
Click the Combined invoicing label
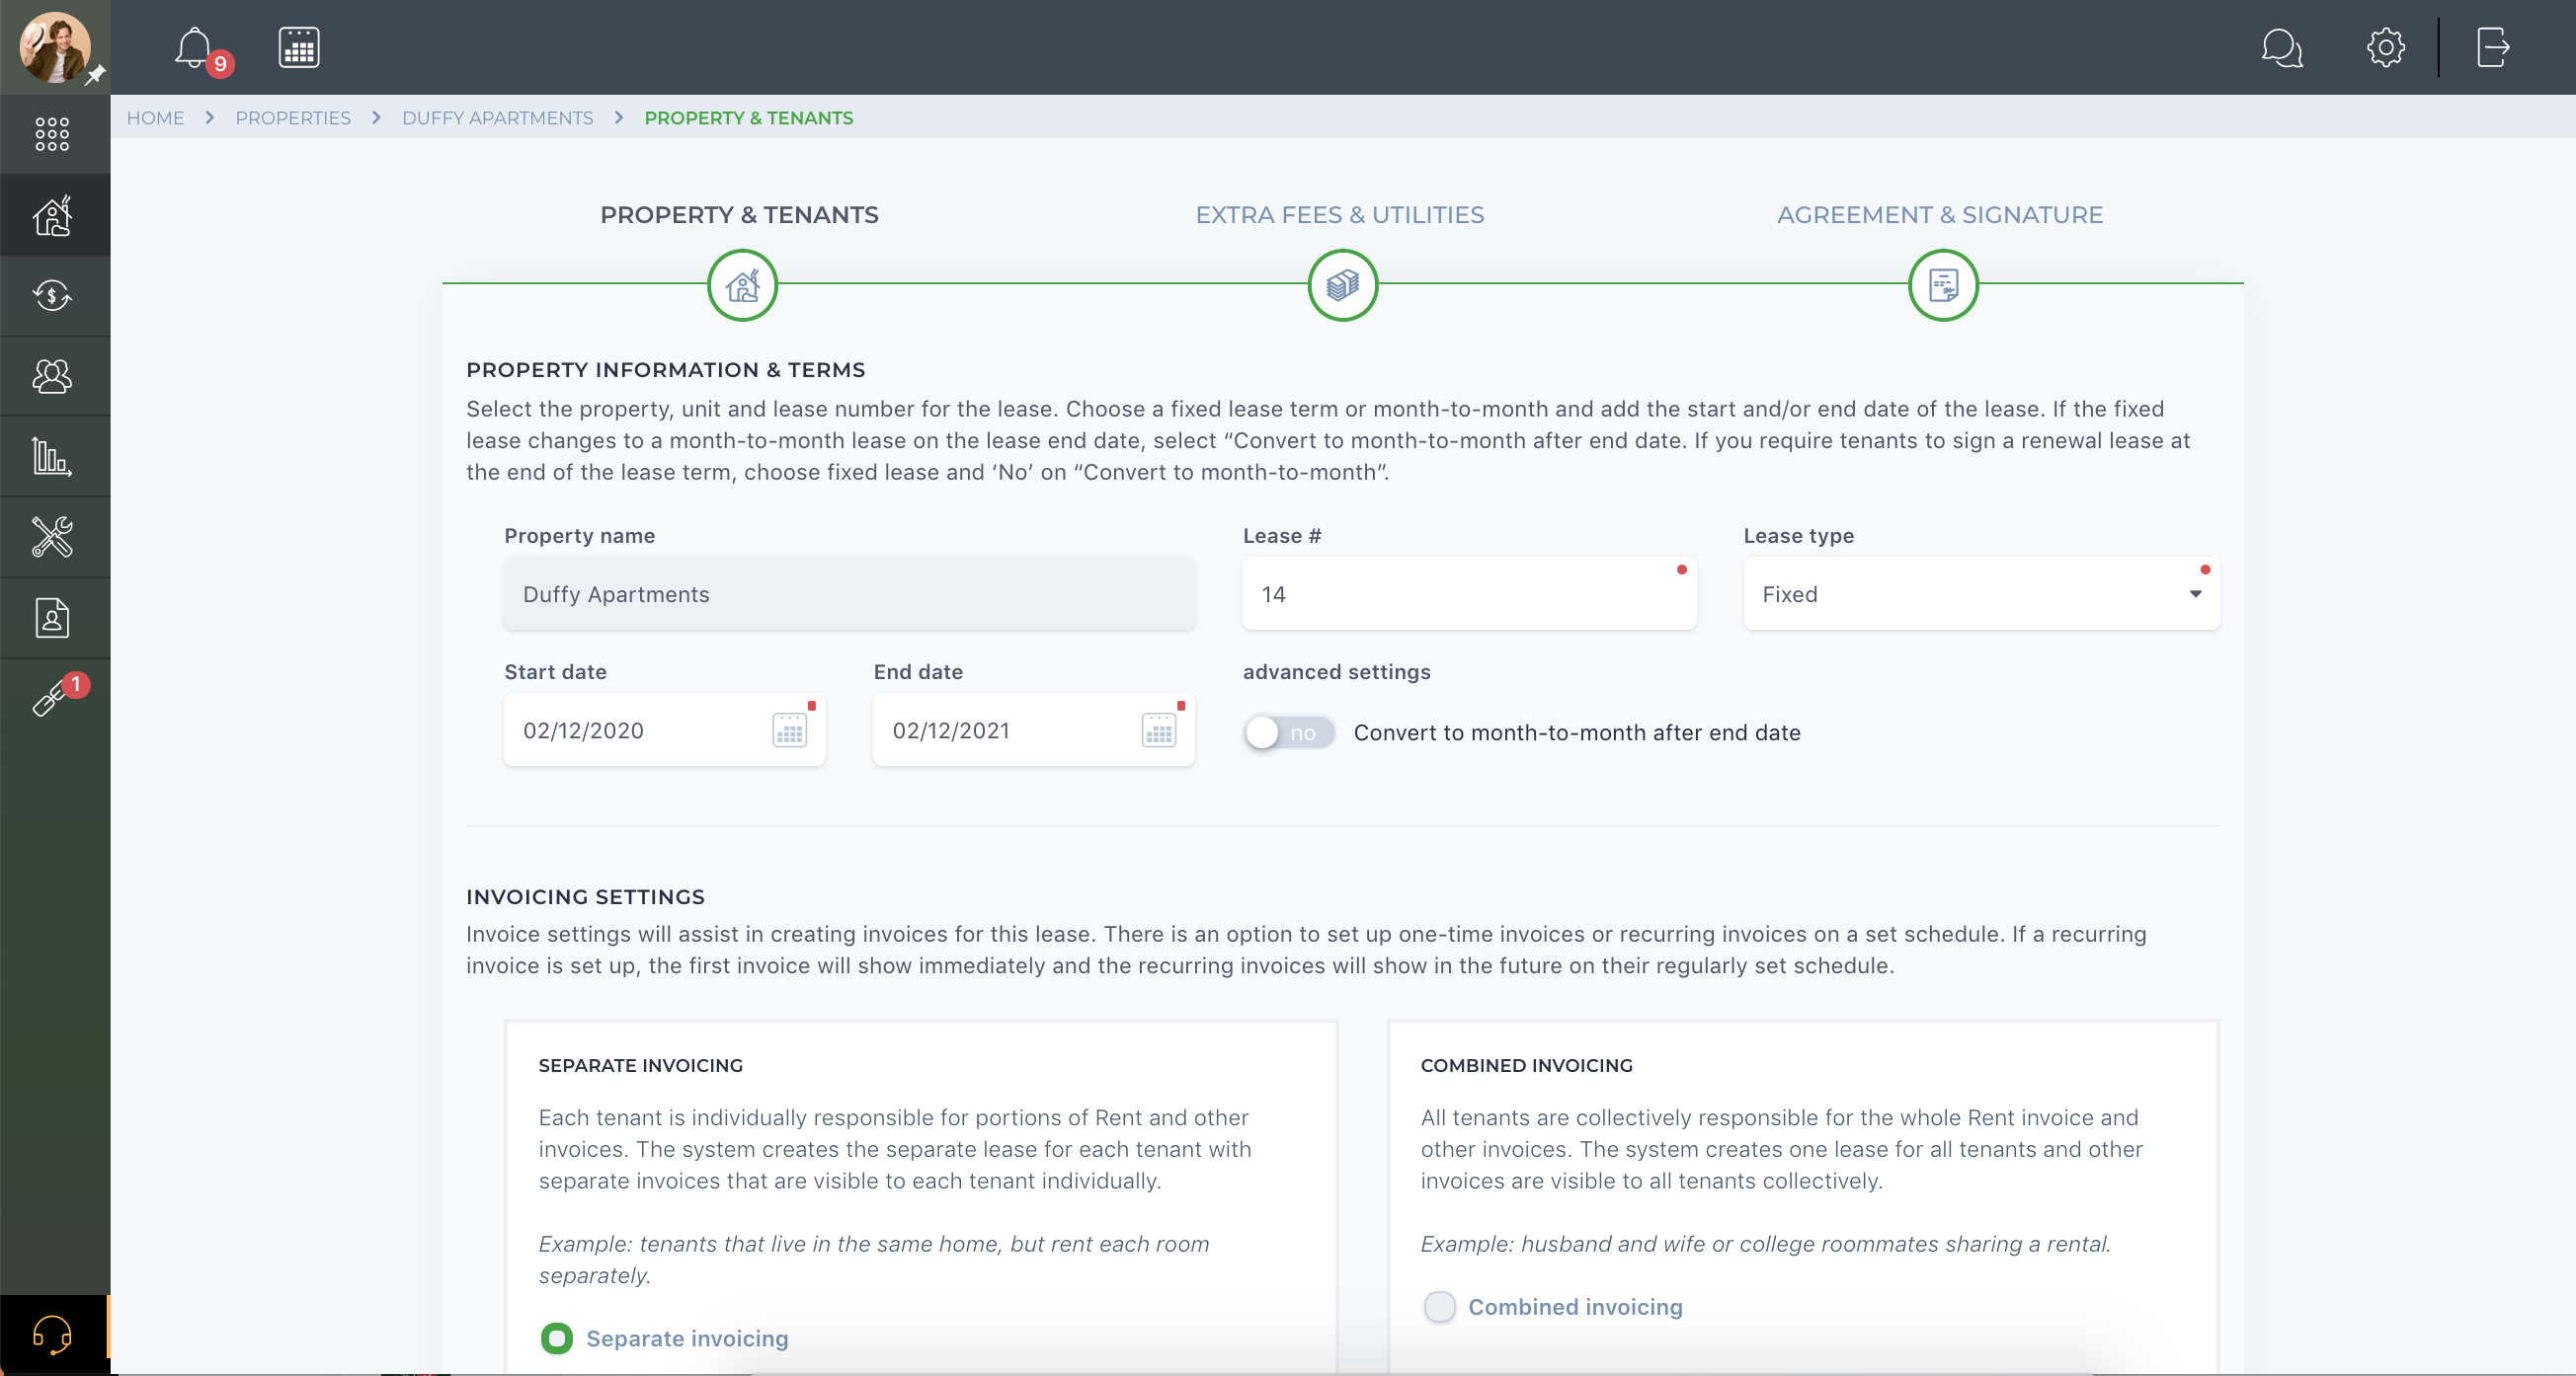(x=1575, y=1306)
